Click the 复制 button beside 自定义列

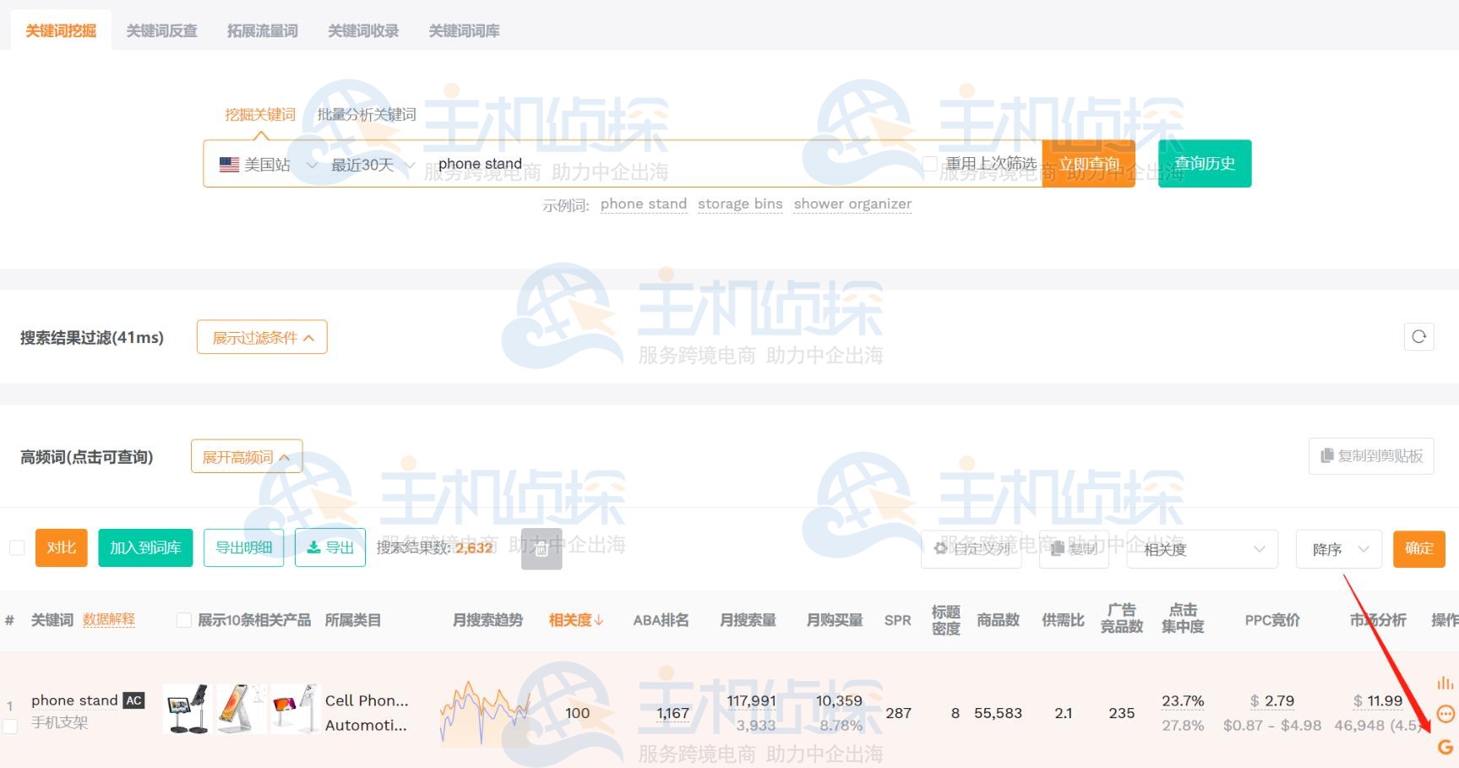[x=1075, y=548]
